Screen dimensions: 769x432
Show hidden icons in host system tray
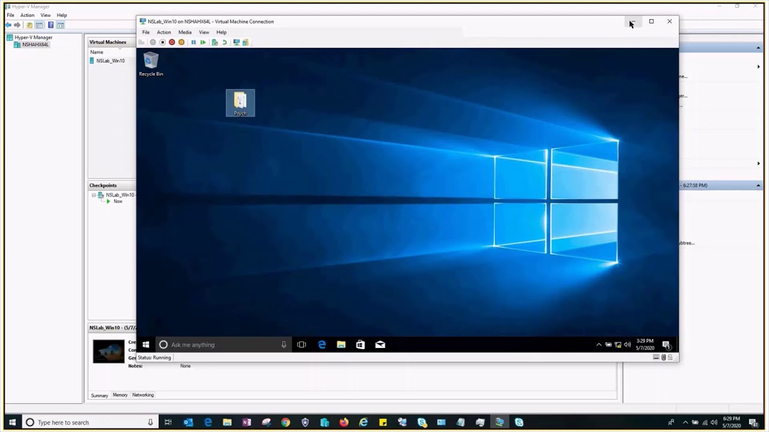[x=685, y=422]
